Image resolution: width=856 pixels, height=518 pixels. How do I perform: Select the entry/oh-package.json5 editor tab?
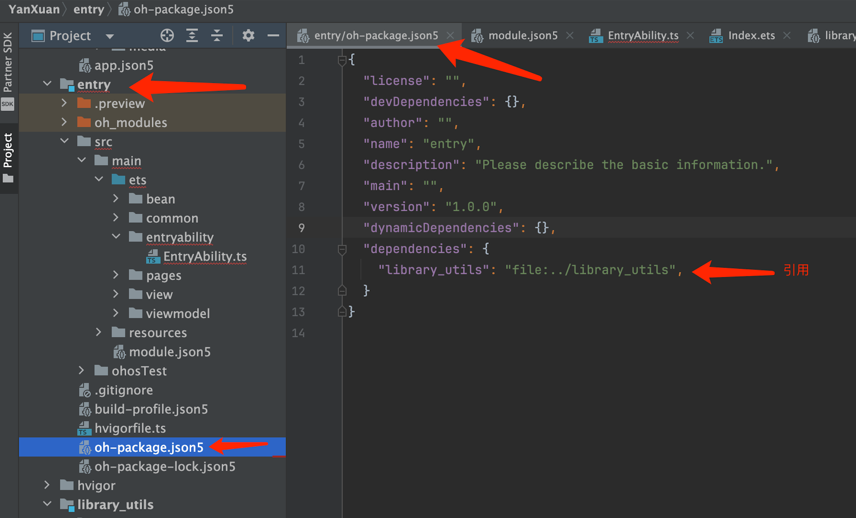tap(376, 36)
